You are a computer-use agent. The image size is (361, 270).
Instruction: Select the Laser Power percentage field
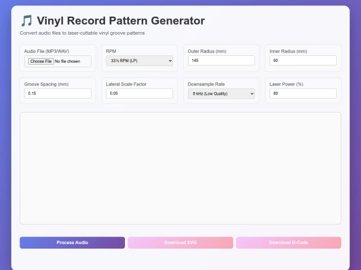point(303,93)
